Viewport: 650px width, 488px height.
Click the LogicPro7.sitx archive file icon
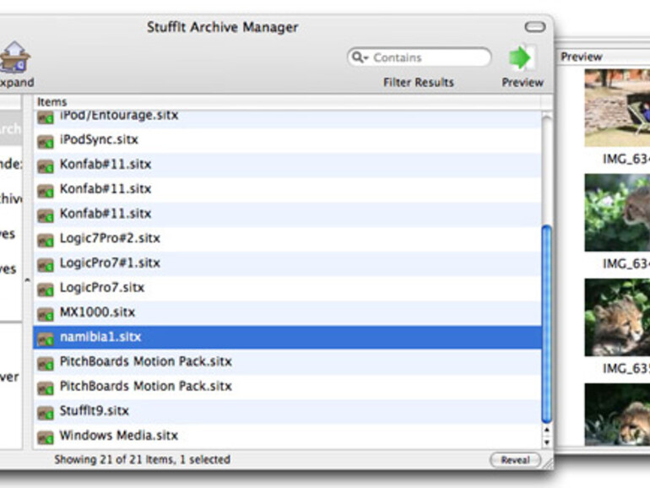46,289
